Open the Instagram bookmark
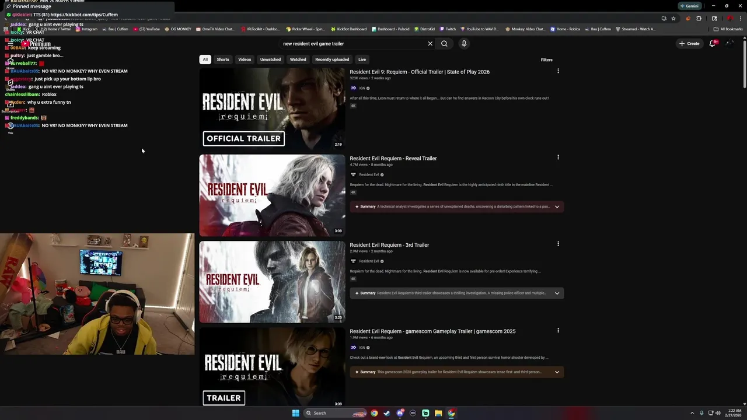747x420 pixels. coord(87,29)
